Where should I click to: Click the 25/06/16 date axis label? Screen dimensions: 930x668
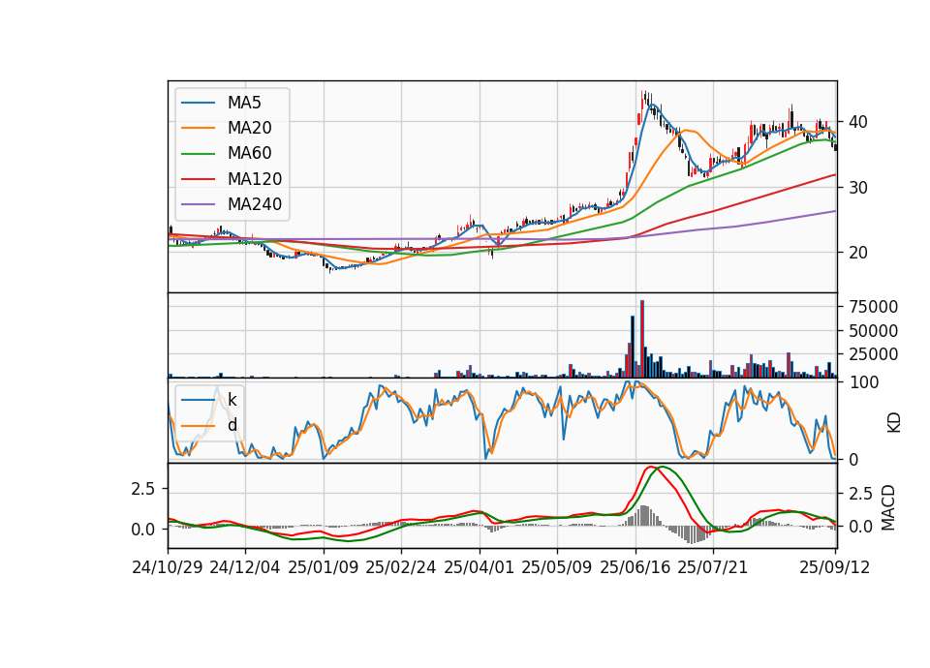click(x=635, y=567)
